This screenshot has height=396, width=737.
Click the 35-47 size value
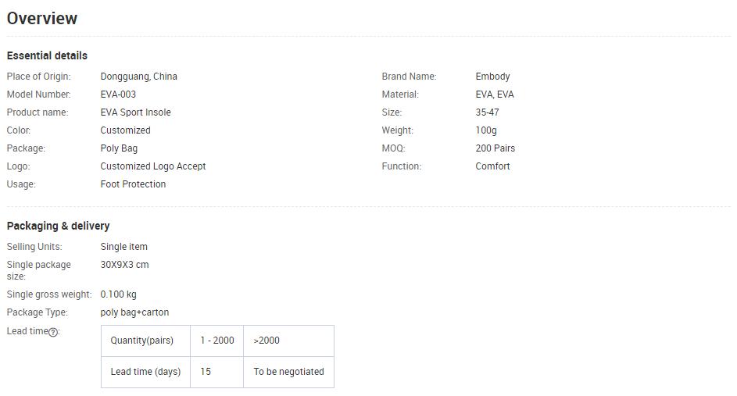coord(487,112)
